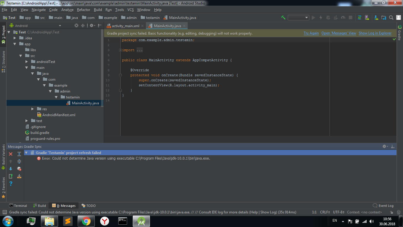Open Sublime Text from the Windows taskbar
This screenshot has height=227, width=403.
pyautogui.click(x=68, y=221)
